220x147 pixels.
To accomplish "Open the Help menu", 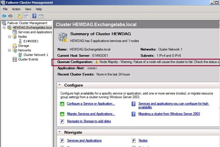I will [x=38, y=9].
